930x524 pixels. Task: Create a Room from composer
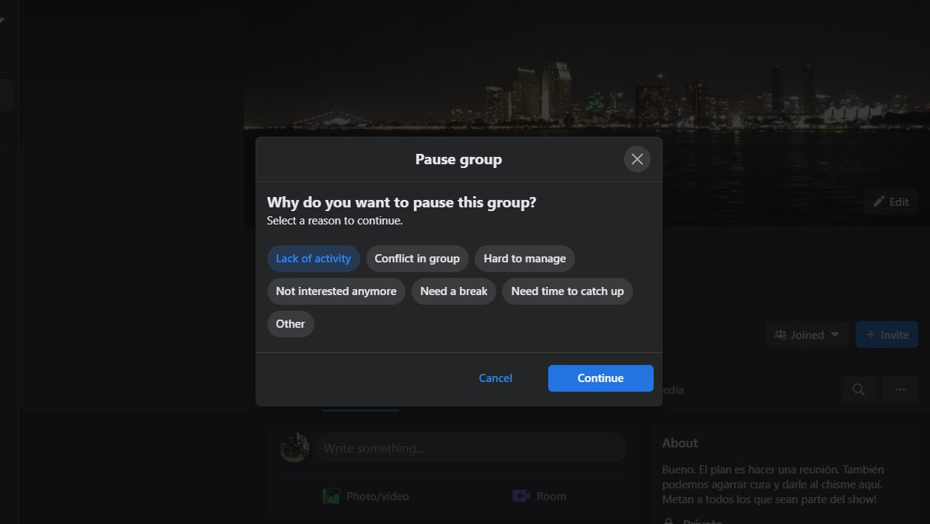(540, 496)
